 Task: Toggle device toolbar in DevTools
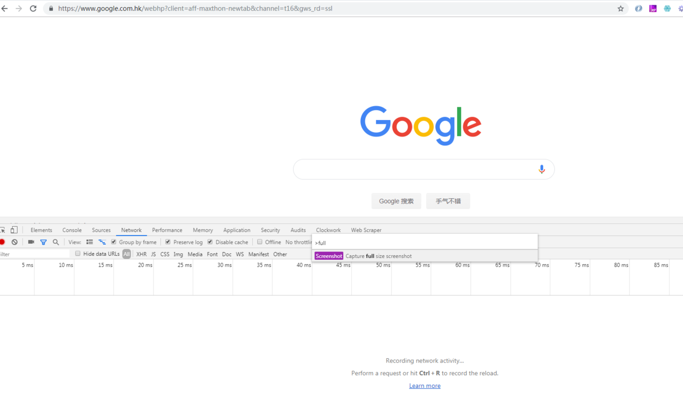[x=14, y=230]
